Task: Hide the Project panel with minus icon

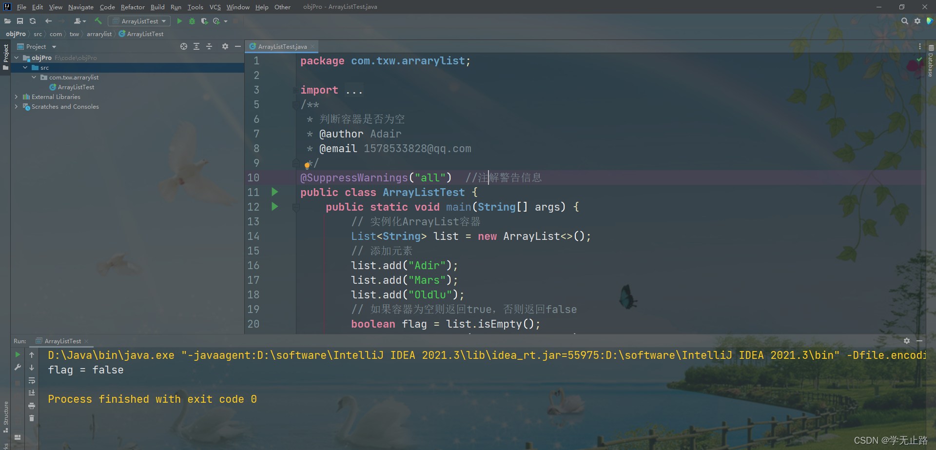Action: pyautogui.click(x=237, y=46)
